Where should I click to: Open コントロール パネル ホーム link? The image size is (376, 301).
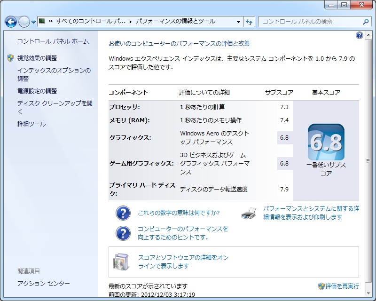pyautogui.click(x=53, y=41)
